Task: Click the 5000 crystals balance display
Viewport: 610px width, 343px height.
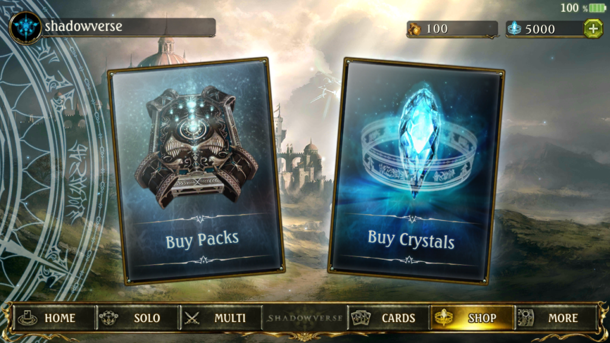Action: [x=544, y=29]
